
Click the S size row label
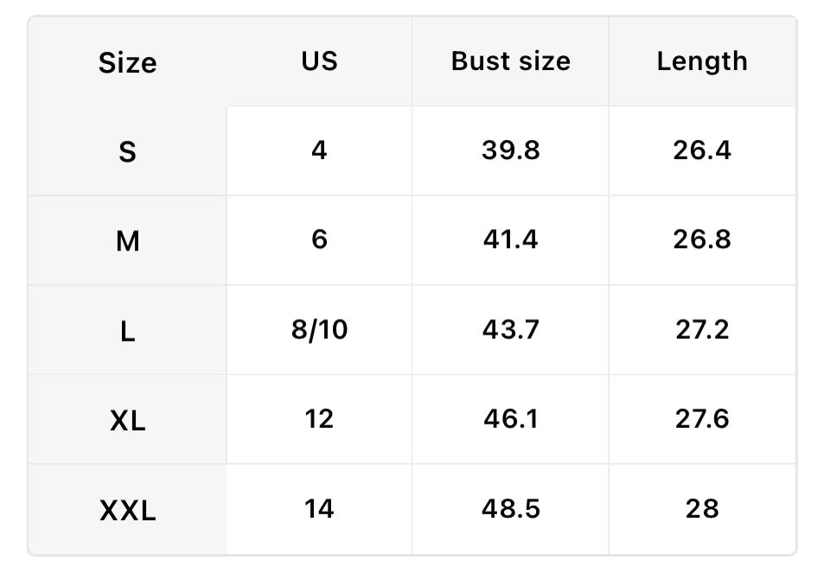click(127, 151)
